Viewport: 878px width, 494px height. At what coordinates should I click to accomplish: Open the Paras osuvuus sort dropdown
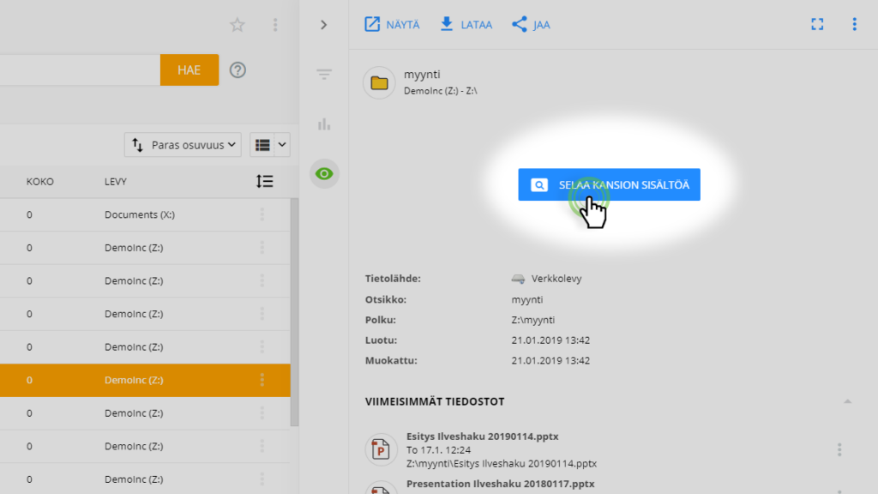coord(183,145)
